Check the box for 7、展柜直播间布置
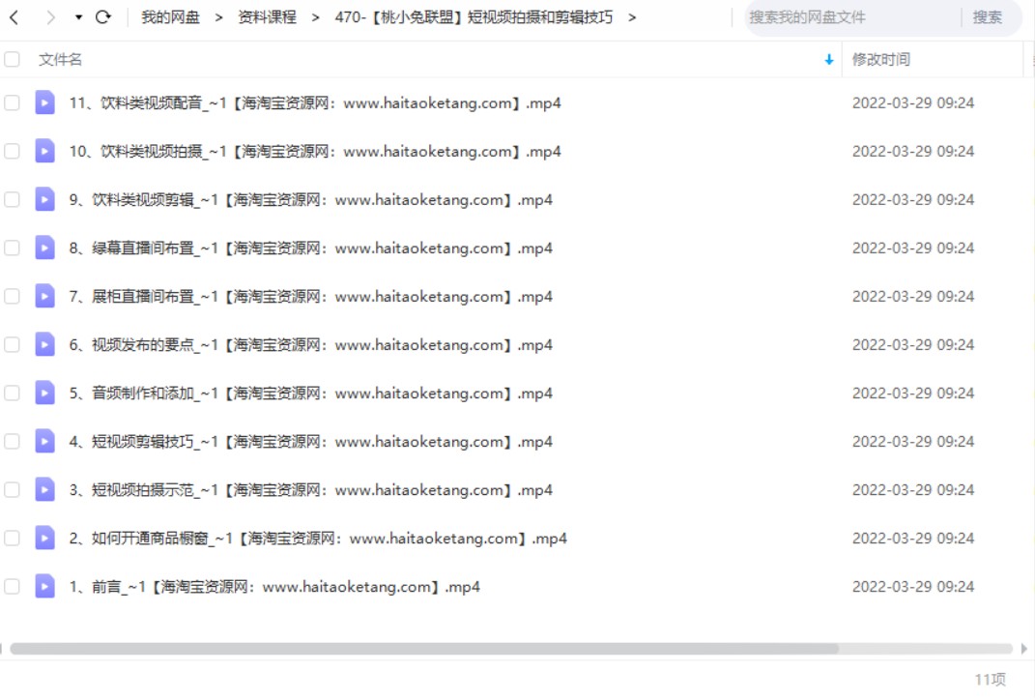This screenshot has width=1035, height=700. (x=12, y=297)
